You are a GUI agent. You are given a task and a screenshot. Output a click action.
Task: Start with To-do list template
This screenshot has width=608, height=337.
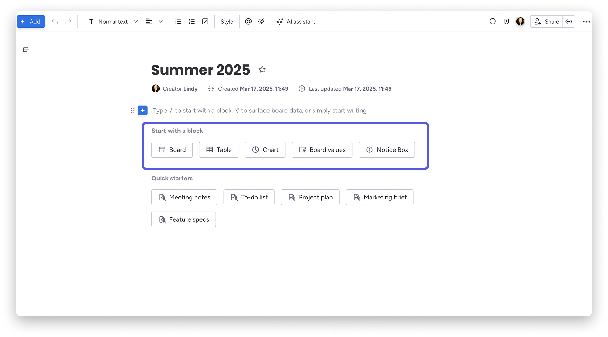249,197
